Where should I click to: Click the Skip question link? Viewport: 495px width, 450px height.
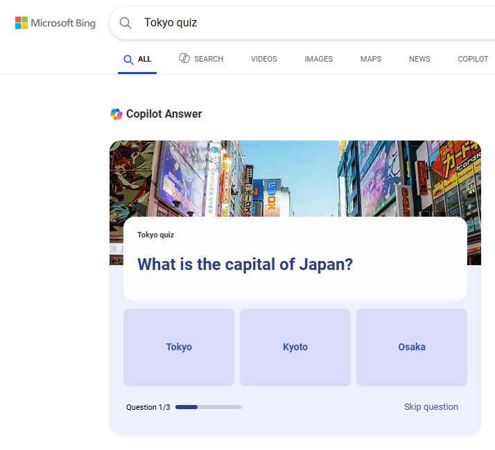click(x=431, y=407)
